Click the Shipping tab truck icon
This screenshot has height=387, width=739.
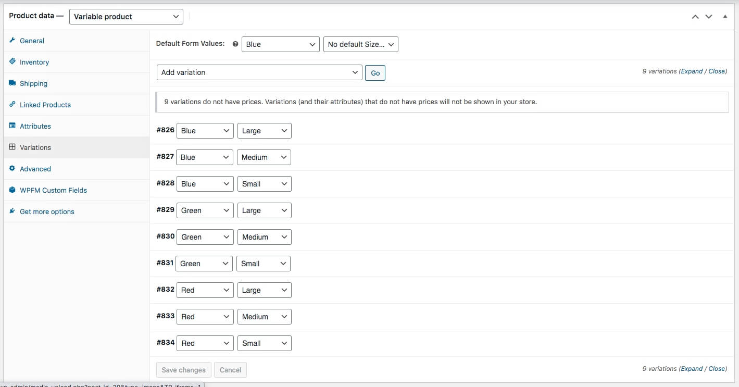click(x=12, y=83)
